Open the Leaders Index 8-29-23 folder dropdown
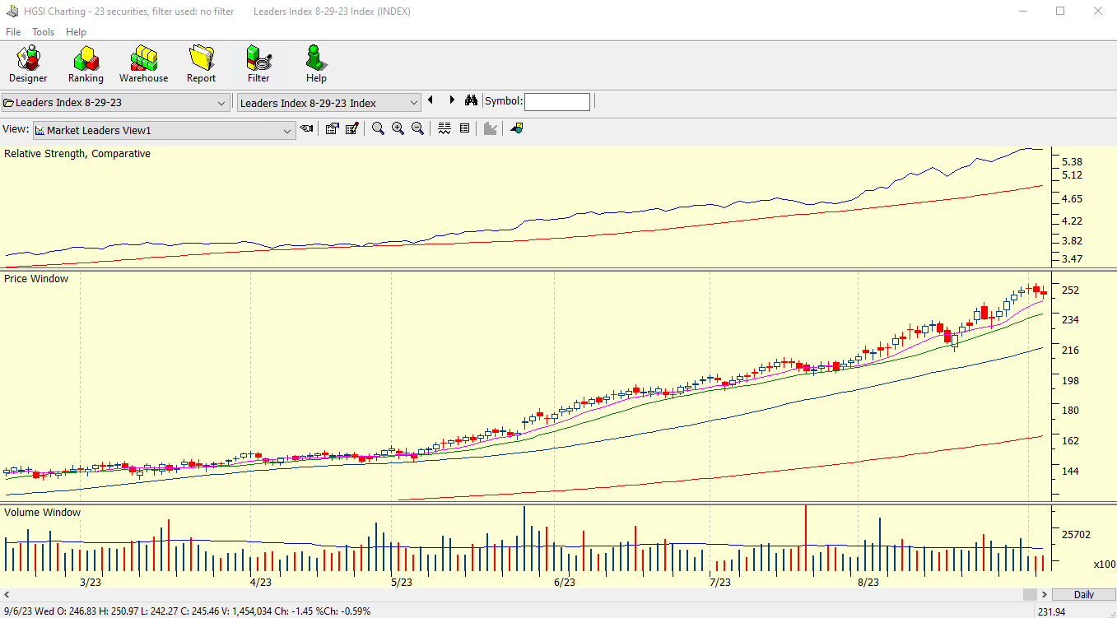1117x618 pixels. pos(115,103)
